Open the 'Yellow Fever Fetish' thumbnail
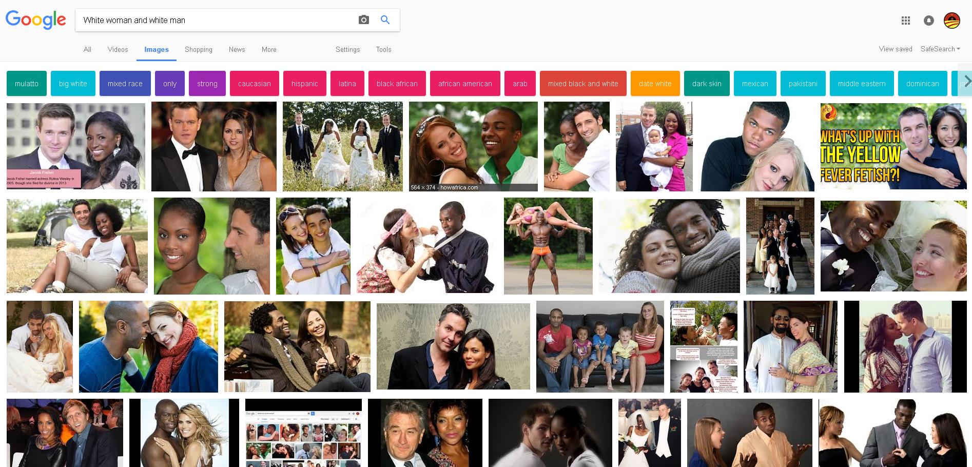This screenshot has width=972, height=467. 893,146
